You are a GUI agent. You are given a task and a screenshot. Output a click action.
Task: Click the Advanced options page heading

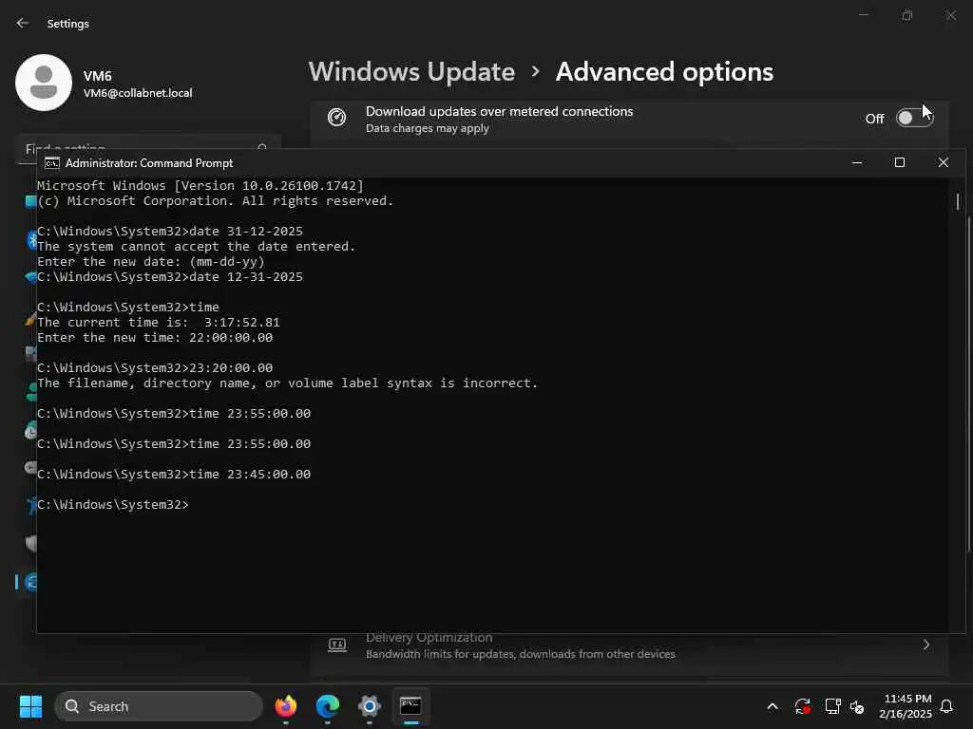(664, 72)
